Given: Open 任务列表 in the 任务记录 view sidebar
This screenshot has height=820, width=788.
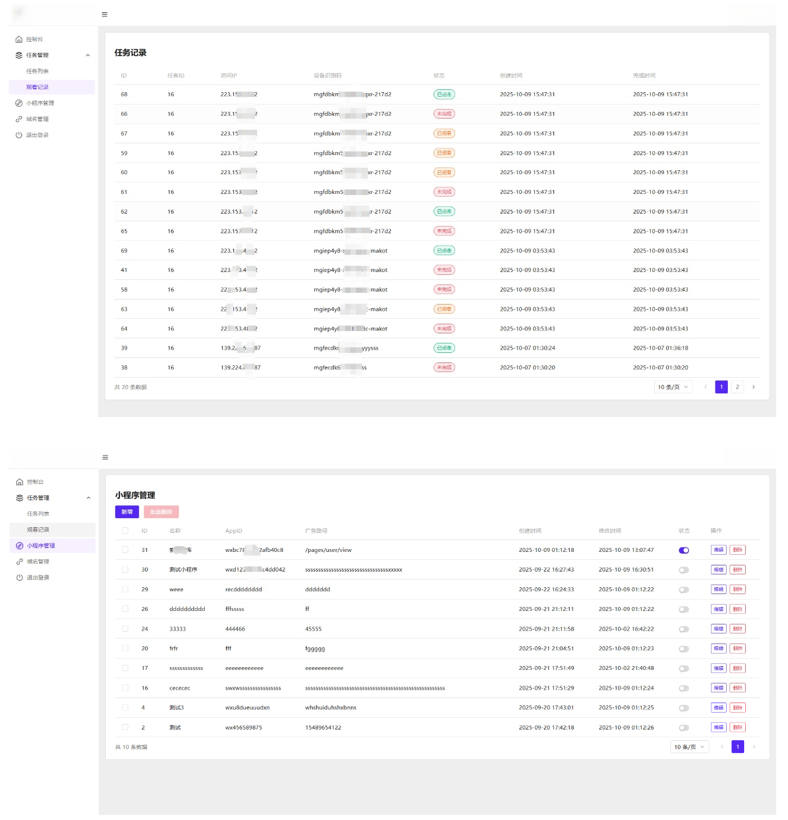Looking at the screenshot, I should click(37, 71).
